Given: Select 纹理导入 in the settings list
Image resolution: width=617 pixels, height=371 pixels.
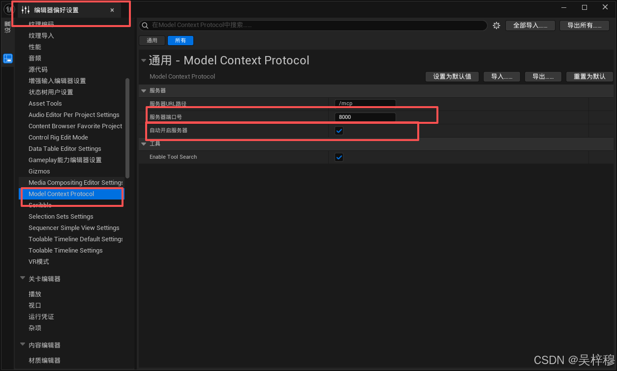Looking at the screenshot, I should click(41, 35).
